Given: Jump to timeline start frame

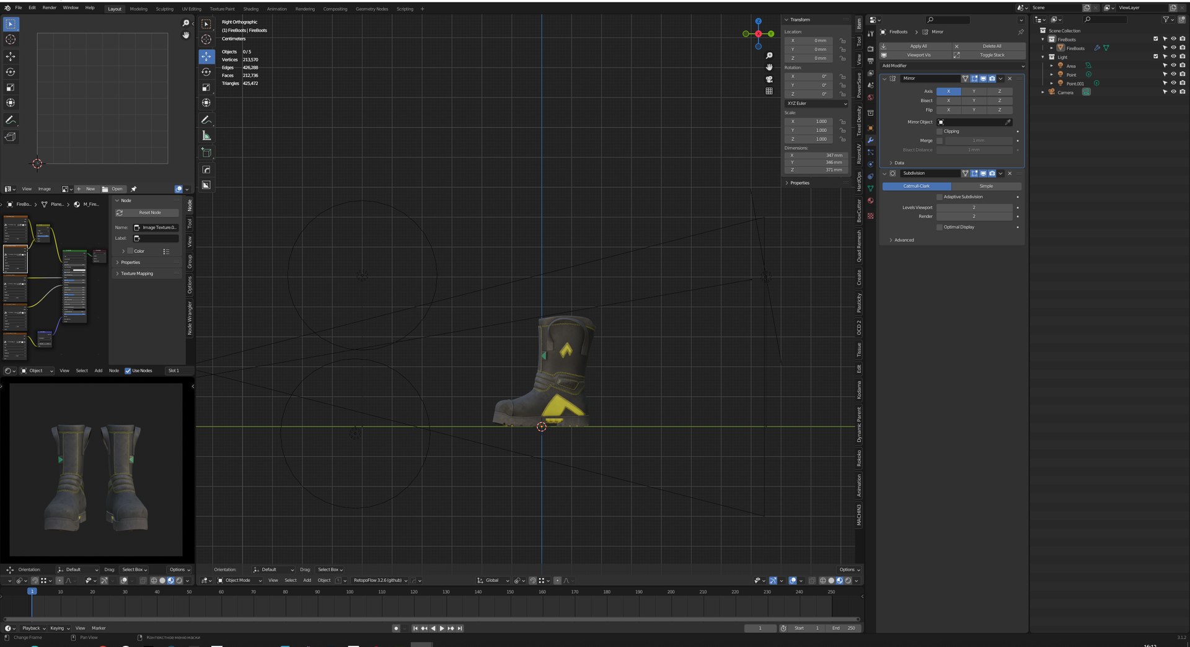Looking at the screenshot, I should (x=415, y=628).
